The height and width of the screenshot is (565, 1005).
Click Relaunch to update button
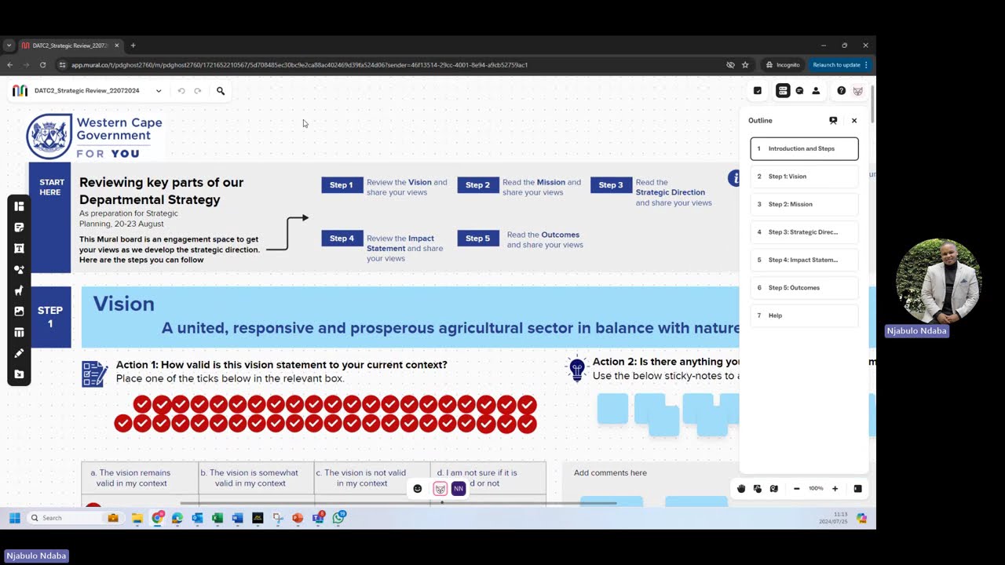coord(840,65)
